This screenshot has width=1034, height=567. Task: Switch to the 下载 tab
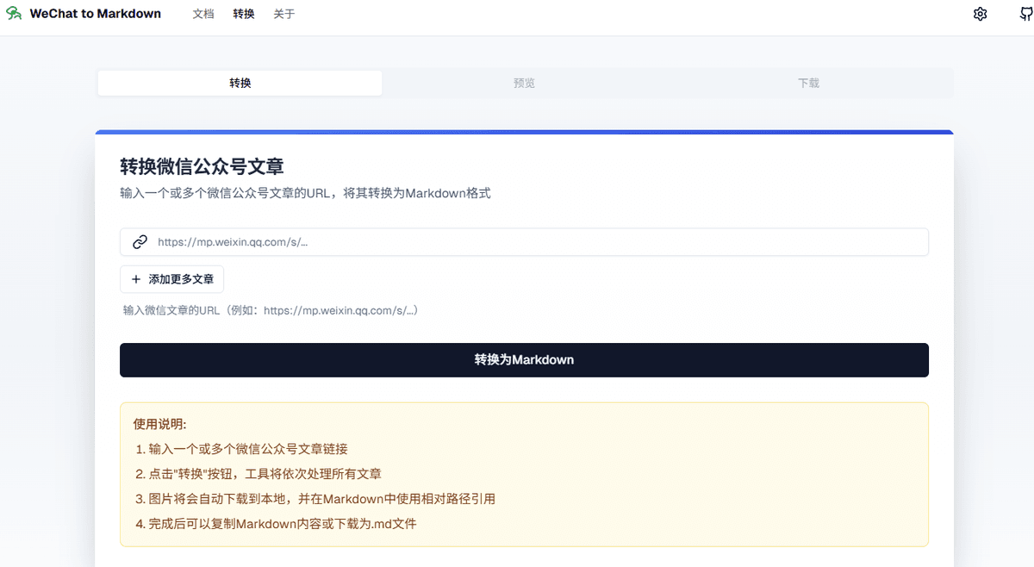[x=808, y=83]
